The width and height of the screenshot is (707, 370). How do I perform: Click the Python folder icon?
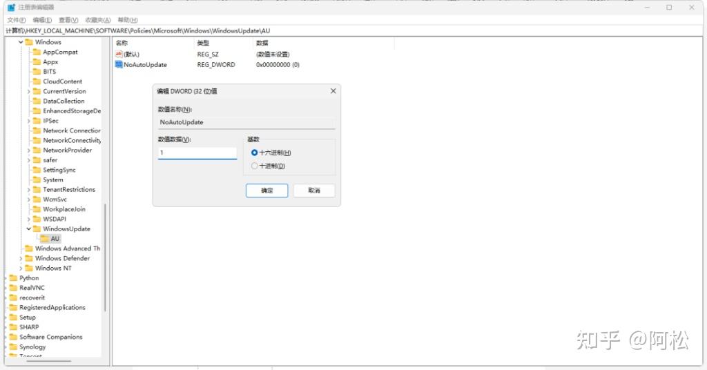tap(13, 278)
